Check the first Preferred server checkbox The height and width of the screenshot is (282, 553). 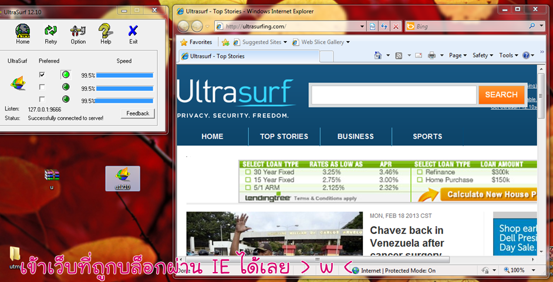42,75
